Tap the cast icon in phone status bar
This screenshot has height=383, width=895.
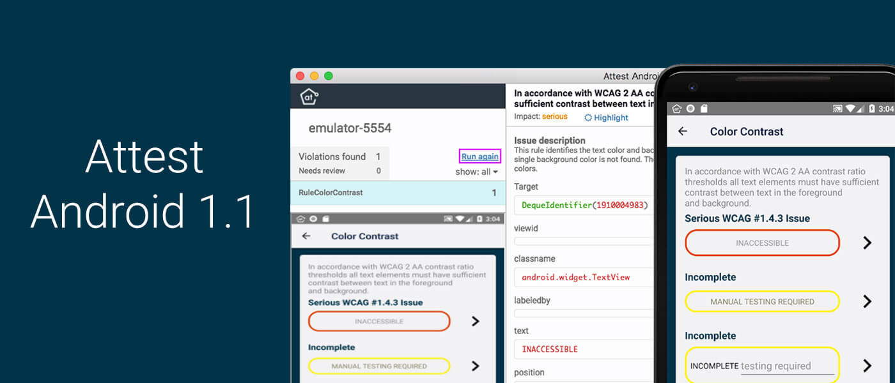point(837,109)
